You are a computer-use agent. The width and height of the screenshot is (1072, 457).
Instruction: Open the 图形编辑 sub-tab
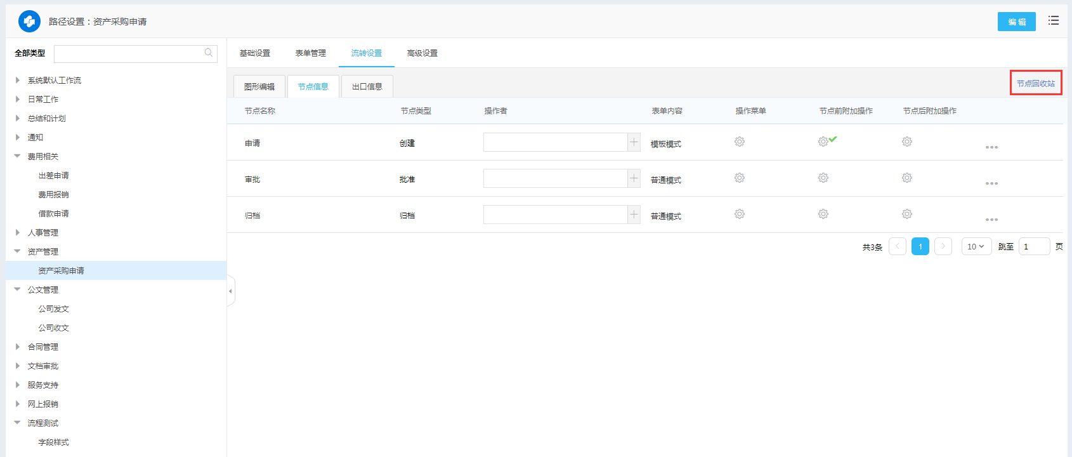(x=259, y=86)
